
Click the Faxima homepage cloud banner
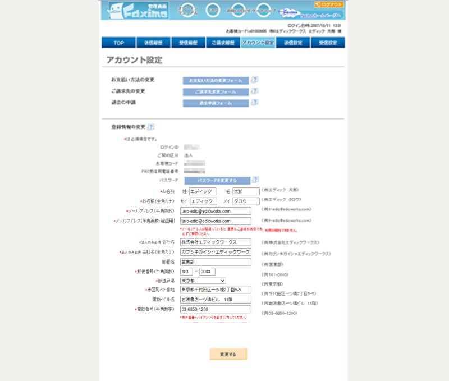[311, 13]
